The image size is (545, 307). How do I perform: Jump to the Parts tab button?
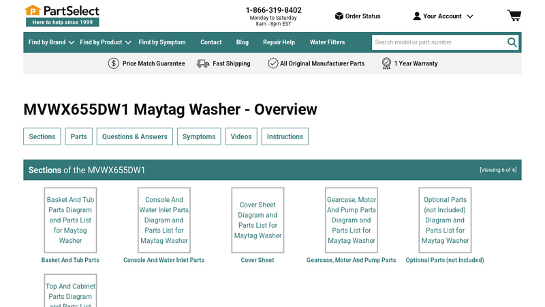[x=78, y=136]
